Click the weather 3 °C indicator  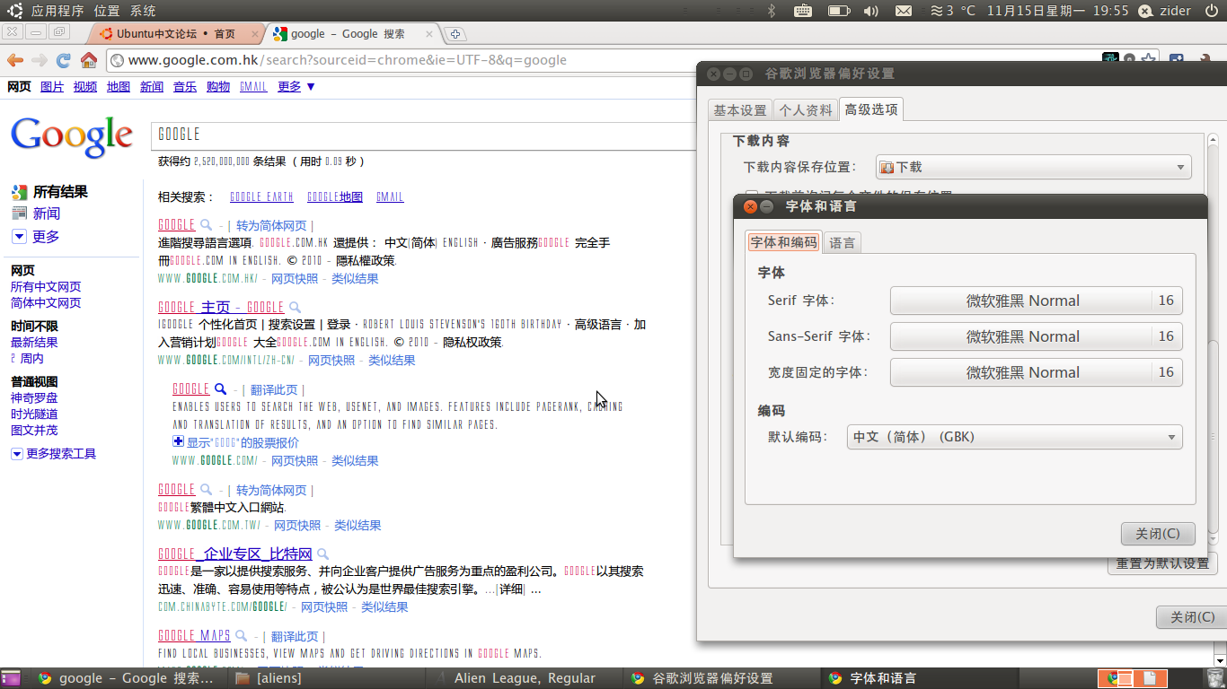(952, 11)
